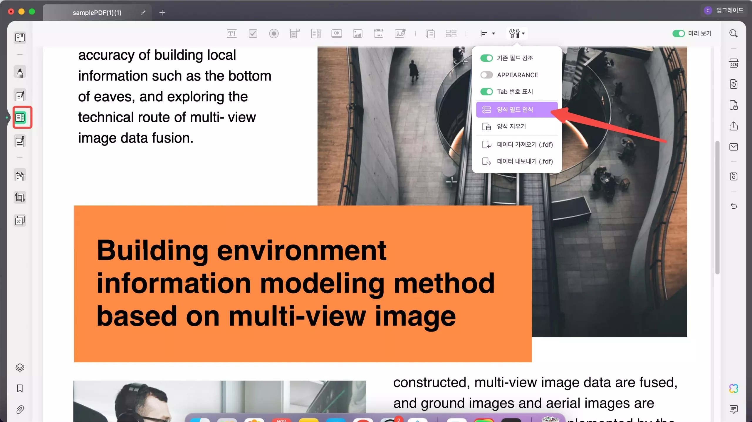Open the align fields dropdown
This screenshot has width=752, height=422.
coord(488,34)
